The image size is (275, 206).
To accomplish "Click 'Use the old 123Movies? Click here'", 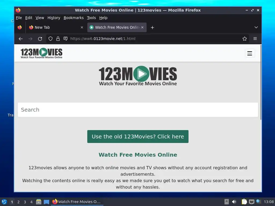I will point(138,137).
